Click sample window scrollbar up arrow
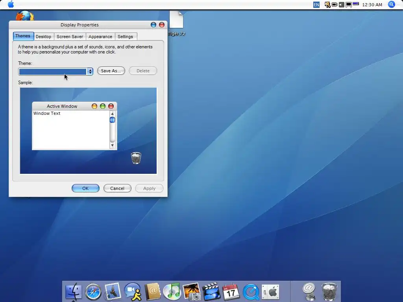 tap(112, 114)
